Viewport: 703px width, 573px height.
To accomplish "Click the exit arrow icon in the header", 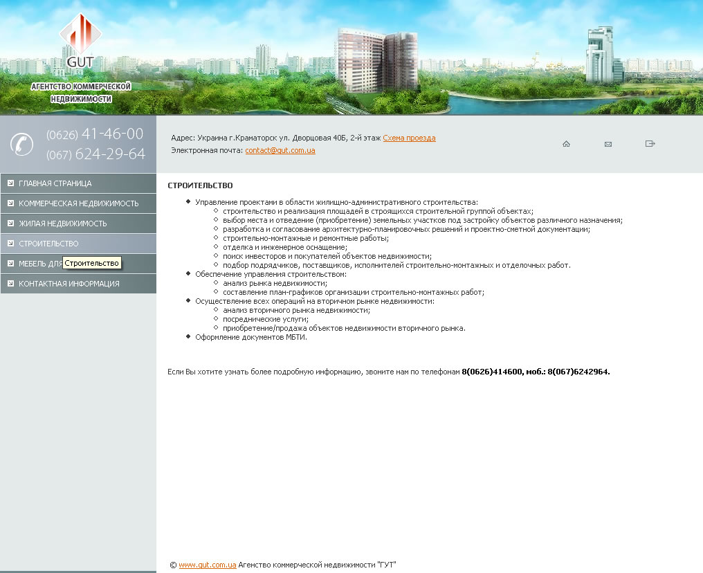I will pyautogui.click(x=650, y=143).
